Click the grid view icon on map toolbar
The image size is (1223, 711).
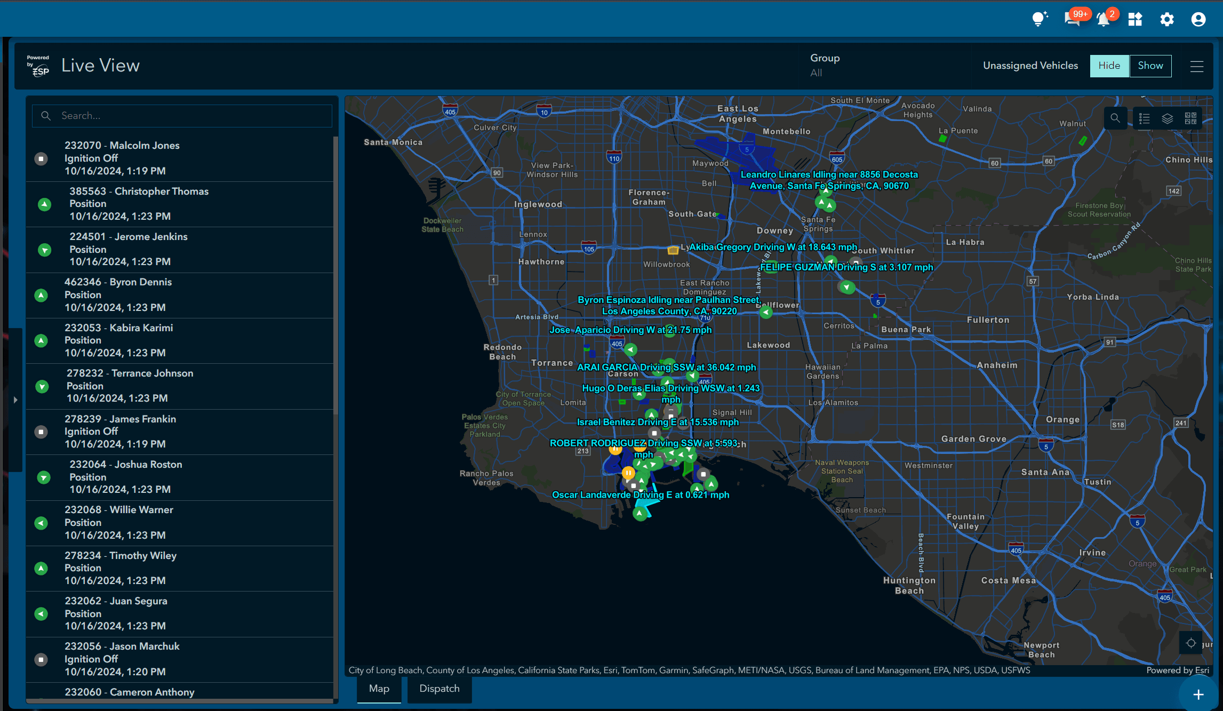pos(1189,118)
